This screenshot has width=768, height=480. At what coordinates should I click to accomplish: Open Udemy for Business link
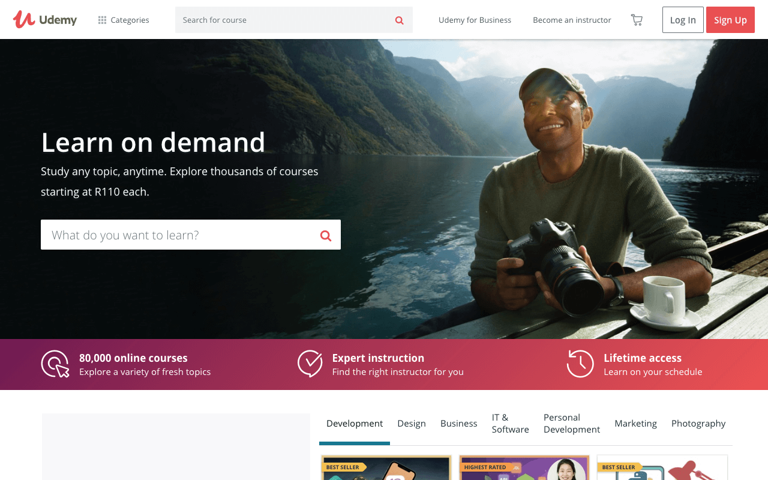point(475,20)
